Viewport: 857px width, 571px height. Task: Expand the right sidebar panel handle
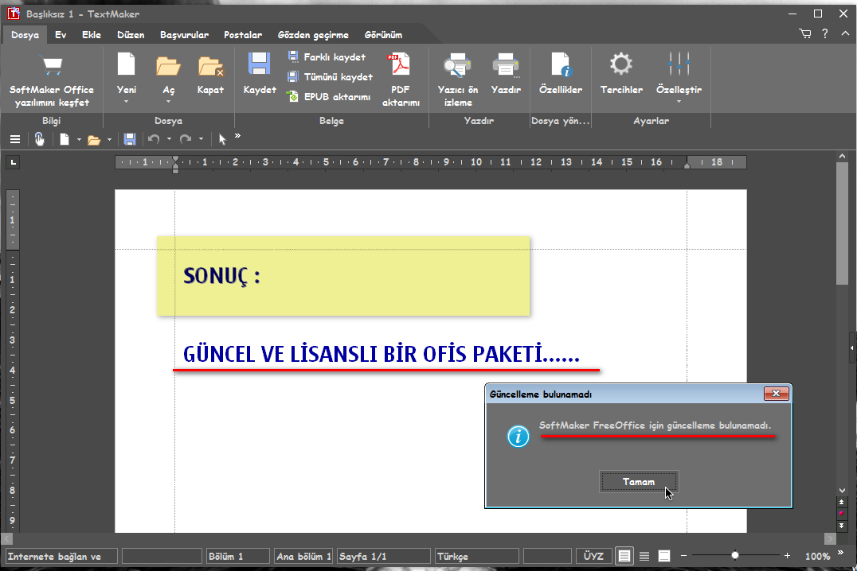point(852,348)
